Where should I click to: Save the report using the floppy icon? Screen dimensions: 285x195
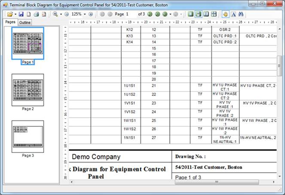tap(21, 14)
